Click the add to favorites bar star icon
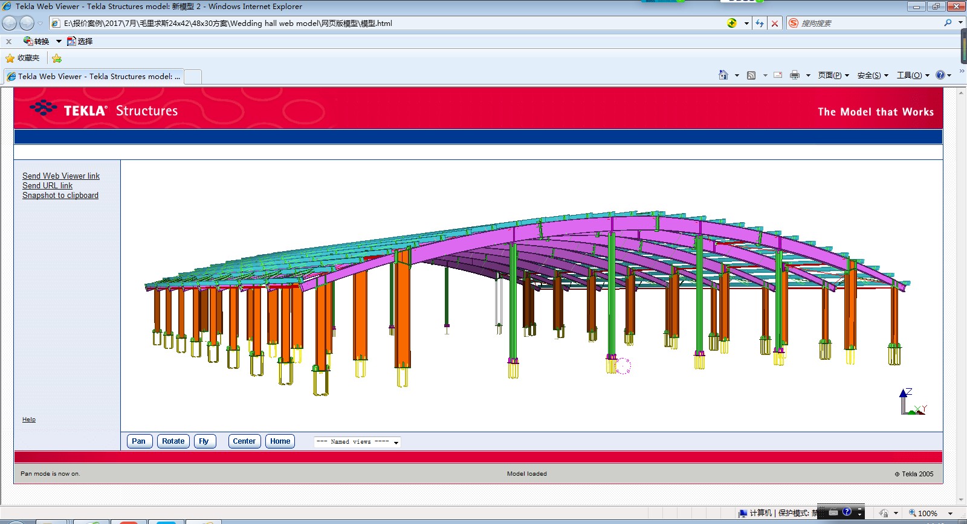 tap(57, 59)
